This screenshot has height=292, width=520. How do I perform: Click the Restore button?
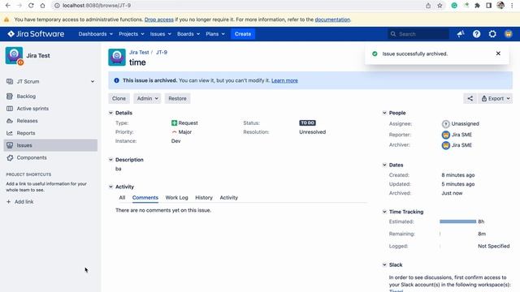(x=177, y=98)
